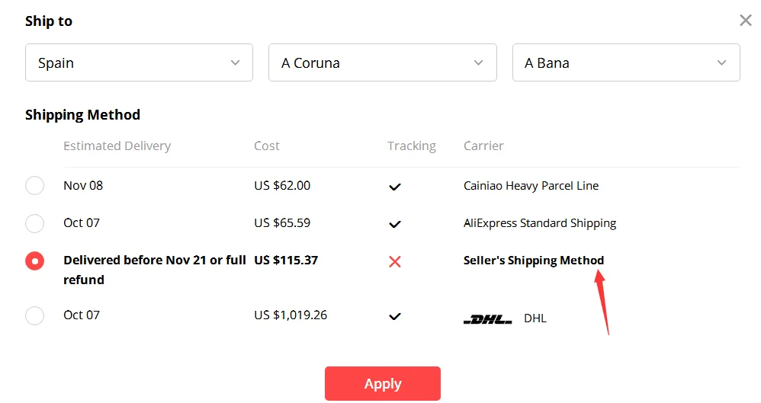Pick the DHL shipping radio button
Image resolution: width=761 pixels, height=403 pixels.
[34, 315]
